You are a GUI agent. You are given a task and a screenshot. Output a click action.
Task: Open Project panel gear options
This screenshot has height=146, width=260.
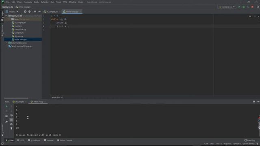click(x=35, y=12)
